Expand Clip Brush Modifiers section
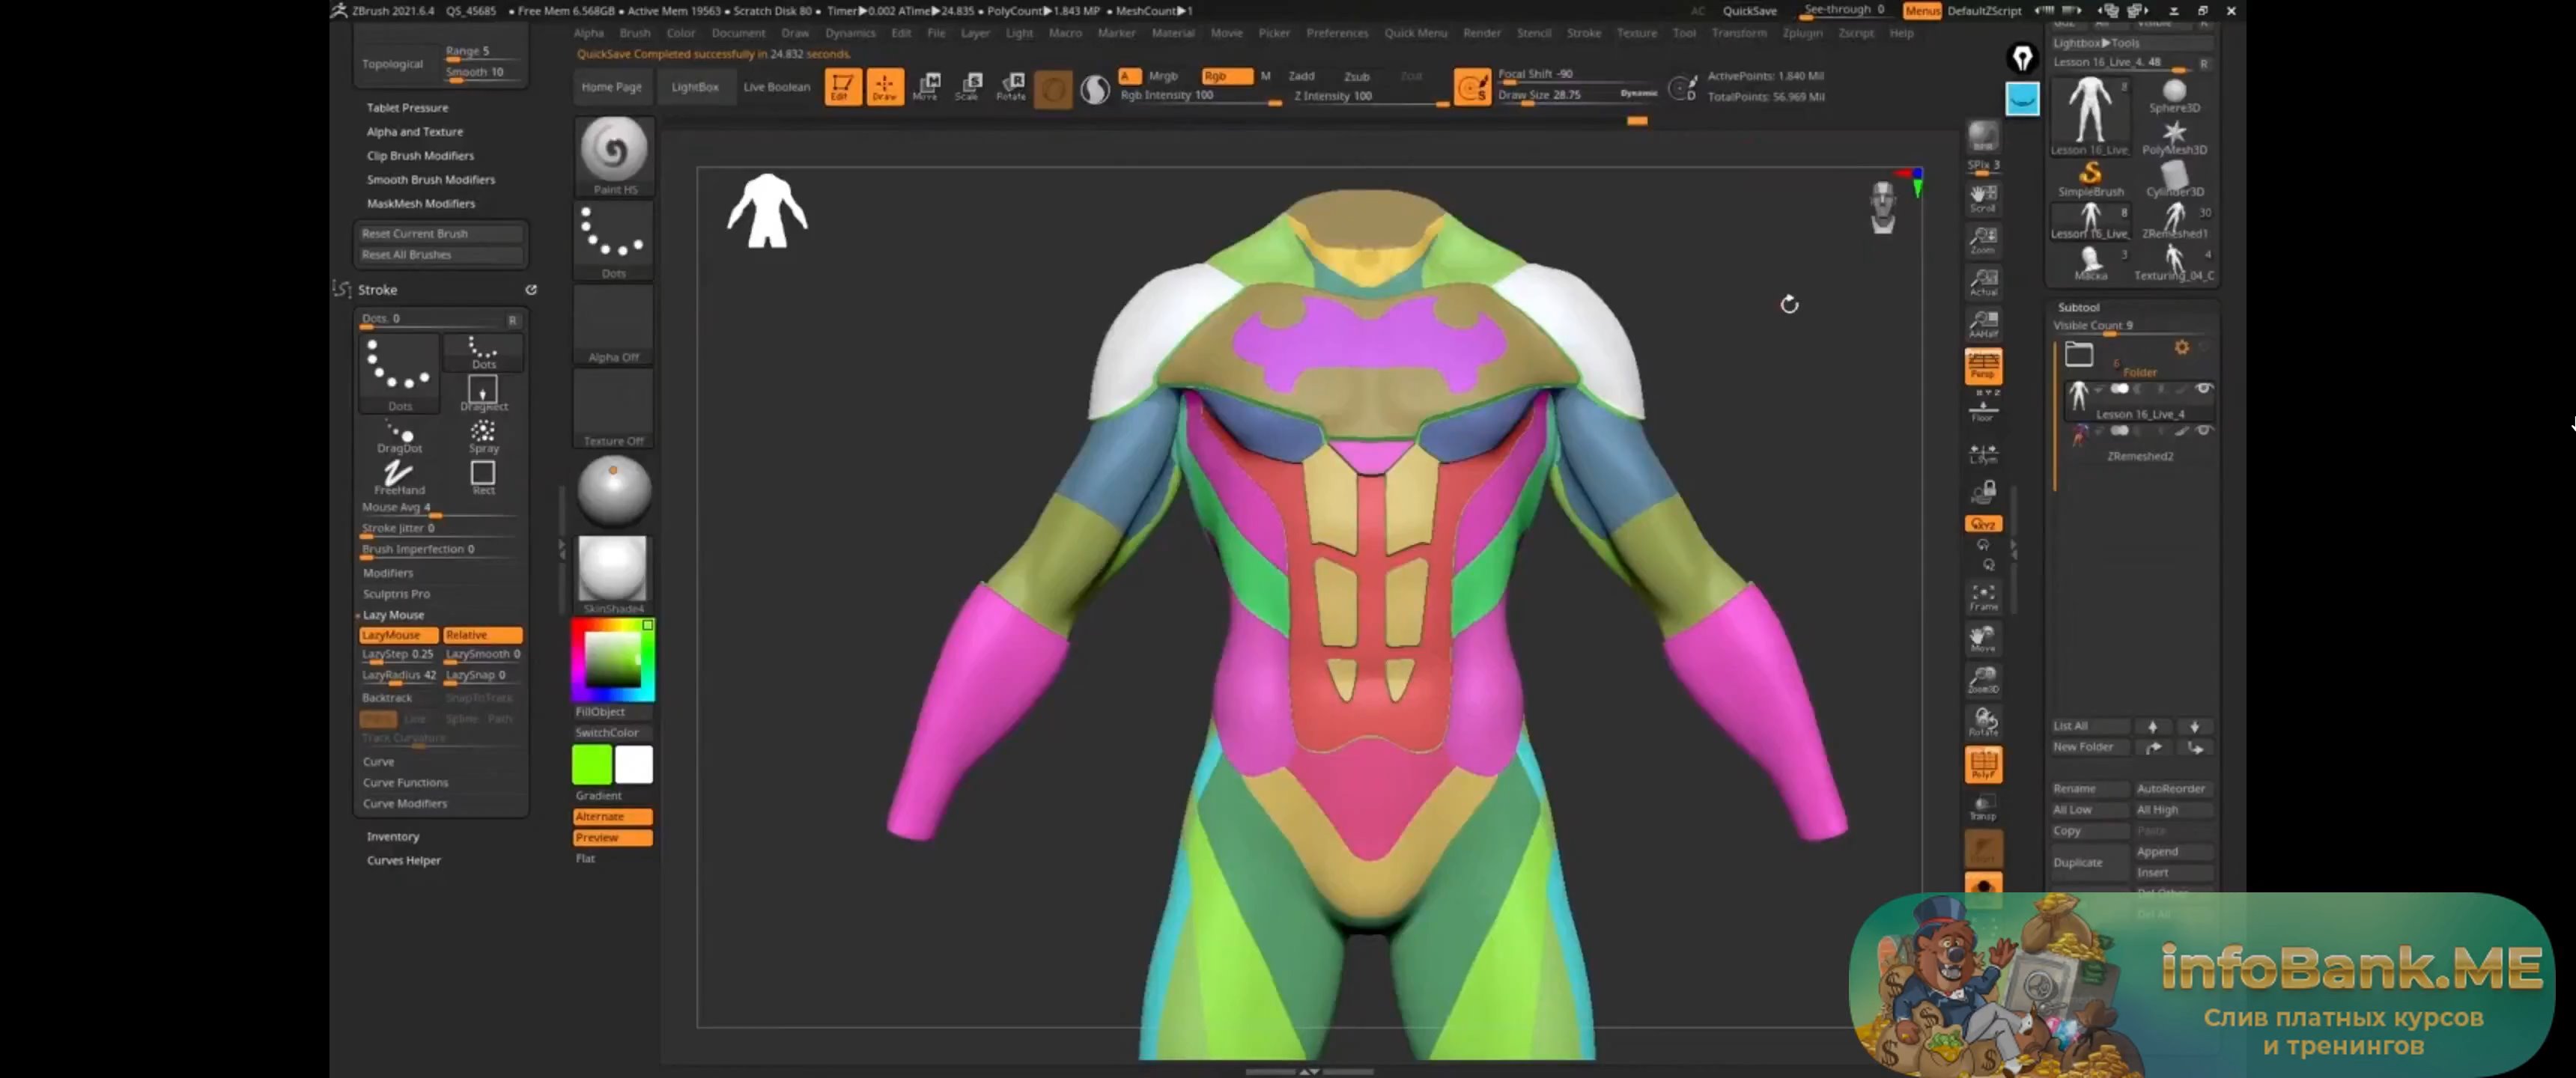Screen dimensions: 2576x1078 [x=420, y=155]
